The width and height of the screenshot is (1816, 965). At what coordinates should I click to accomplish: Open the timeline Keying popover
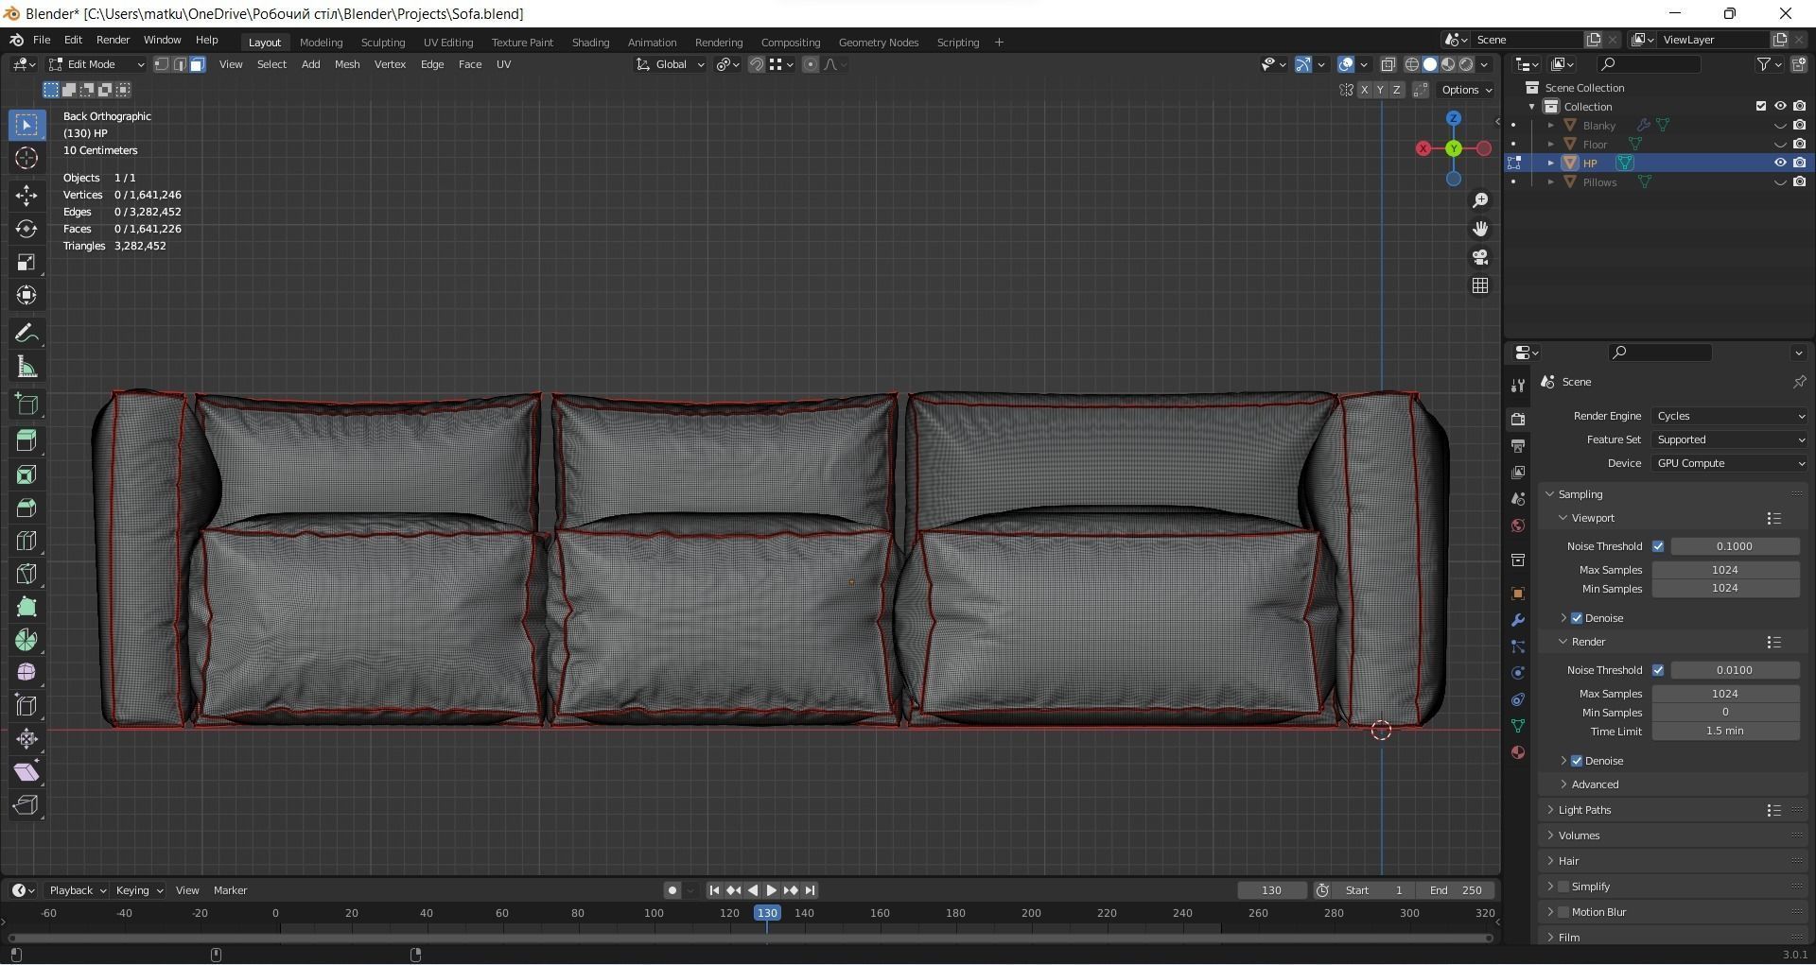pos(138,890)
